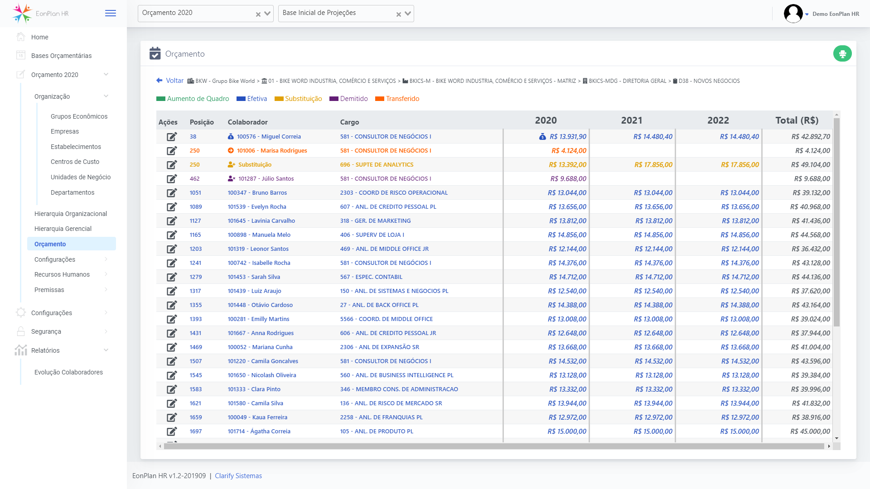
Task: Edit row for Bruno Barros
Action: [x=172, y=193]
